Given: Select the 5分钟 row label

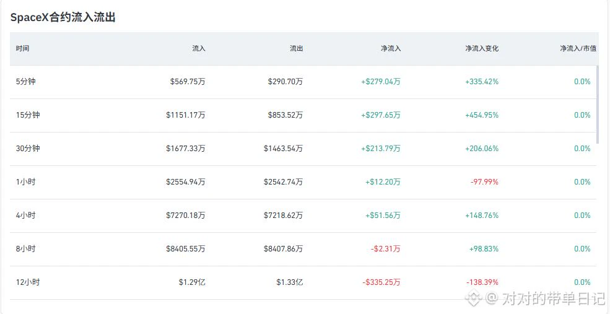Looking at the screenshot, I should click(25, 82).
